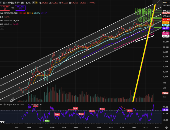The width and height of the screenshot is (170, 130).
Task: Click the open price value 209,500
Action: [x=44, y=3]
